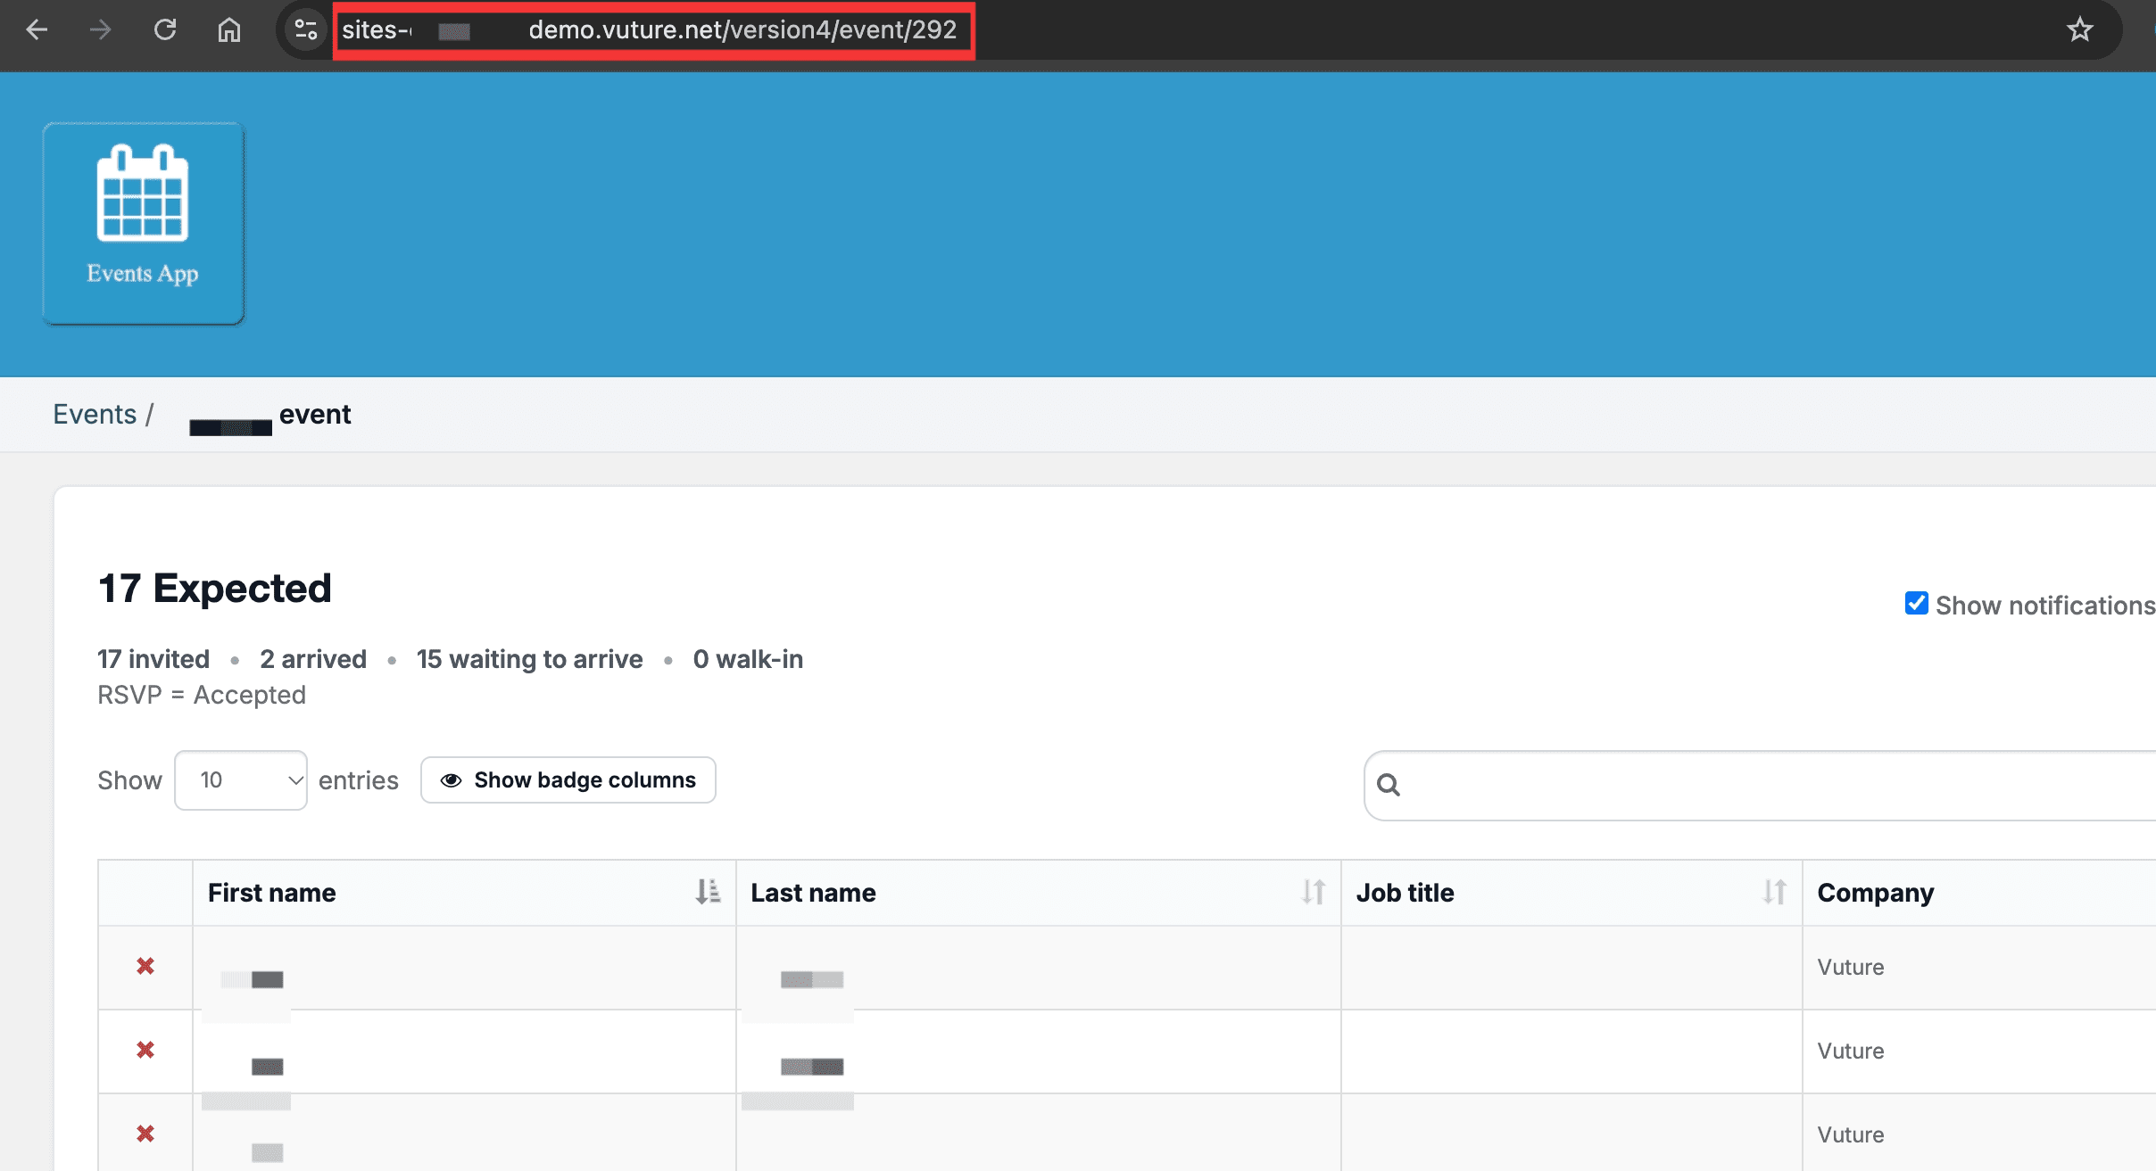Click the '2 arrived' count text
Viewport: 2156px width, 1171px height.
(x=313, y=659)
